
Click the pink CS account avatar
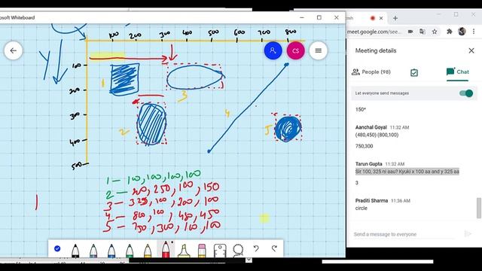tap(295, 50)
